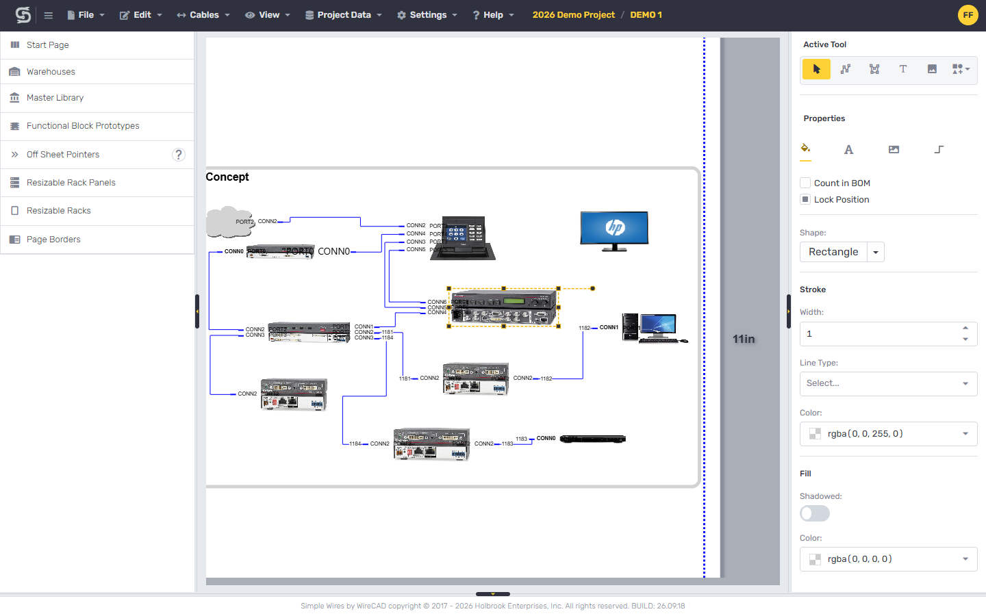Viewport: 986px width, 616px height.
Task: Click the Resizable Racks icon
Action: click(x=15, y=211)
